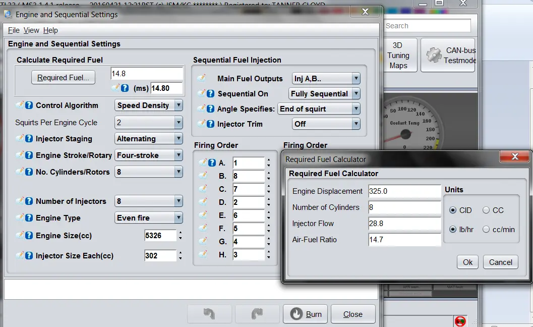
Task: Open the Control Algorithm dropdown
Action: tap(149, 105)
